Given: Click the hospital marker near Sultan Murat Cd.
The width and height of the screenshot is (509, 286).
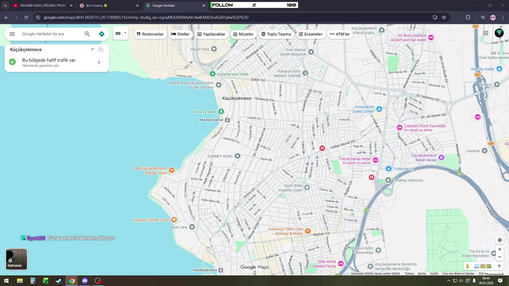Looking at the screenshot, I should [322, 148].
